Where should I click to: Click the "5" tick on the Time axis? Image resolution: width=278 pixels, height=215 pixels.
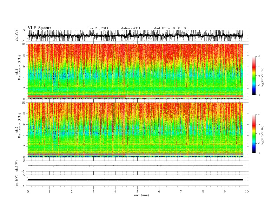137,191
